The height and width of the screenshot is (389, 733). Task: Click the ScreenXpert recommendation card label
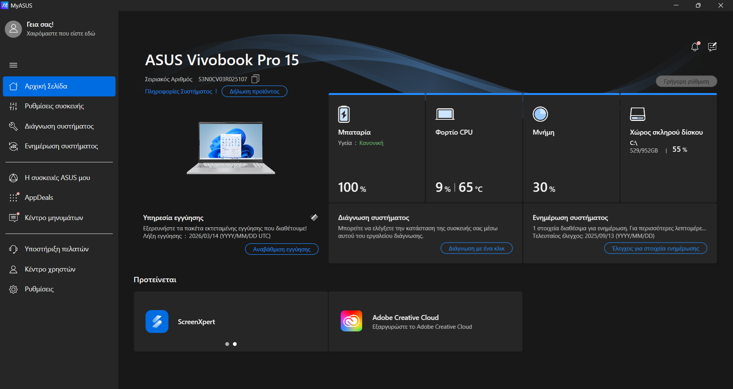[x=196, y=322]
